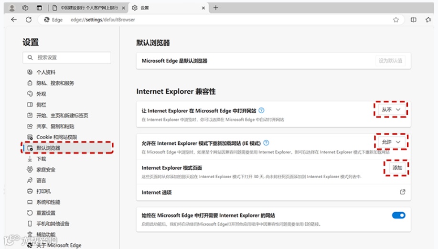Select 默认浏览器 in sidebar
The image size is (438, 249).
click(x=67, y=148)
